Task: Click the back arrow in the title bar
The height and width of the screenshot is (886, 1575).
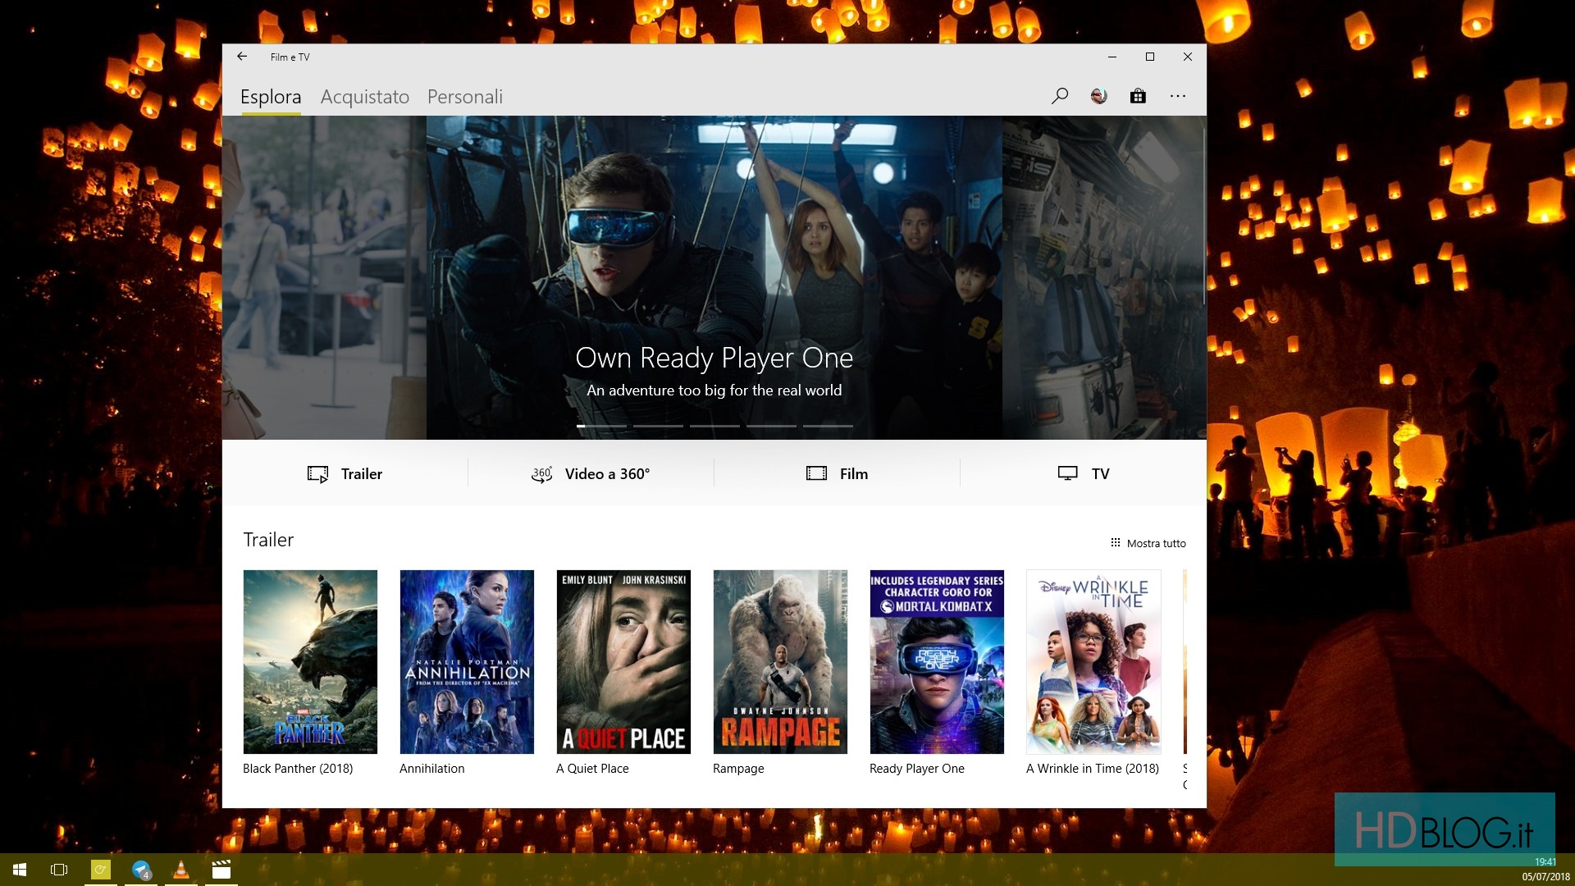Action: tap(242, 57)
